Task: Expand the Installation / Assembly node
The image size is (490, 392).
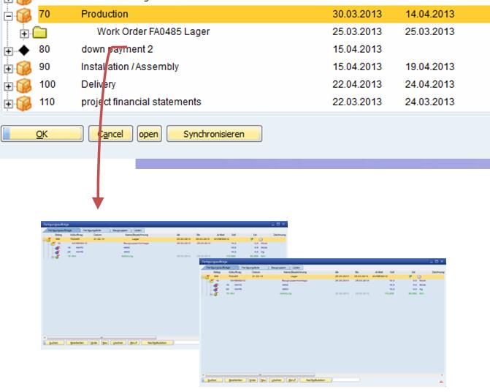Action: pyautogui.click(x=9, y=69)
